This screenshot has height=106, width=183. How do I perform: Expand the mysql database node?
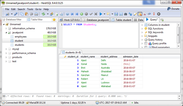tap(6, 49)
